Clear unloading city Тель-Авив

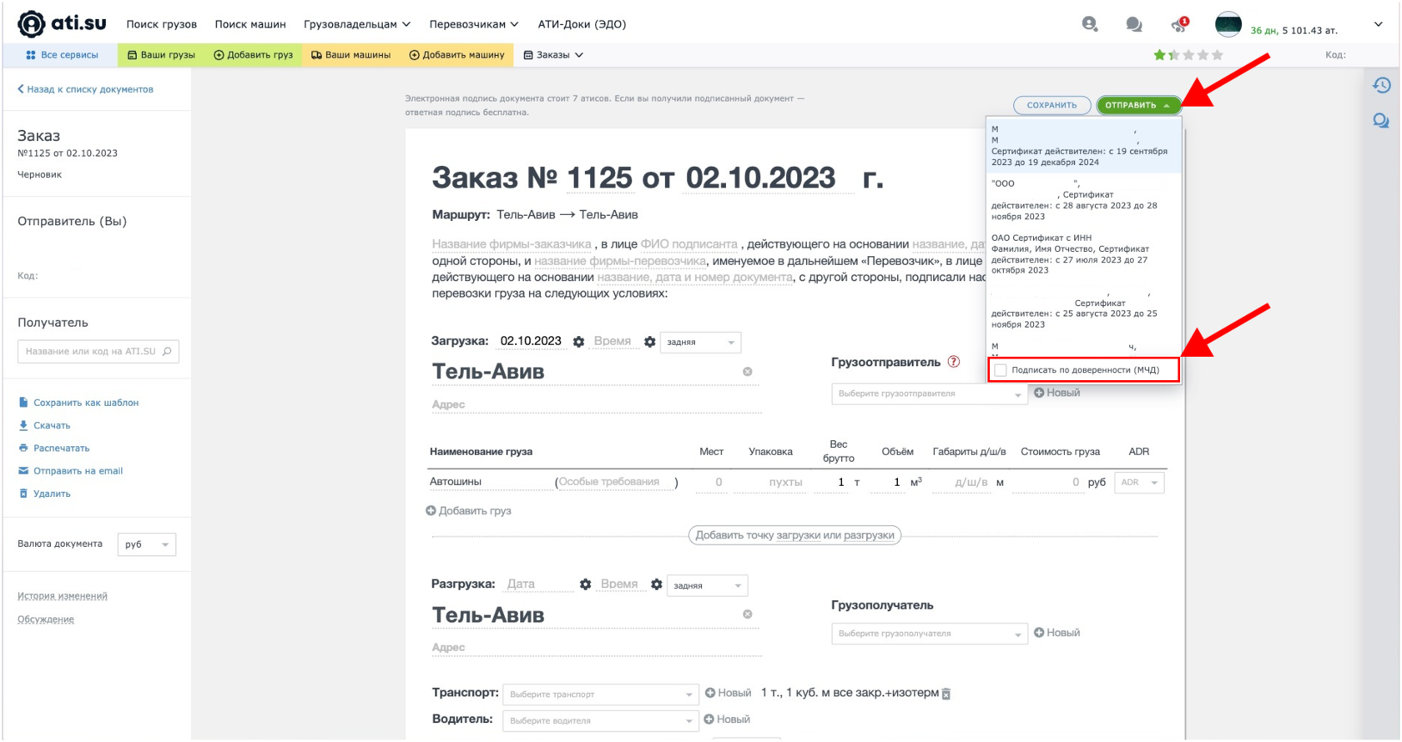pos(748,614)
